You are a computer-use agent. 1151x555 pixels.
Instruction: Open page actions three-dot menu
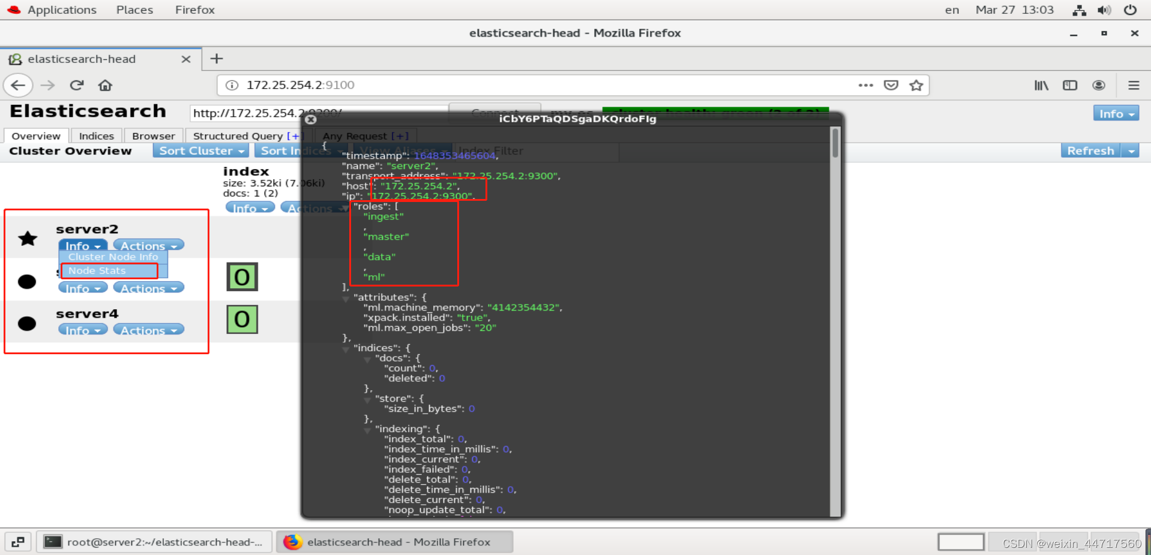coord(865,85)
